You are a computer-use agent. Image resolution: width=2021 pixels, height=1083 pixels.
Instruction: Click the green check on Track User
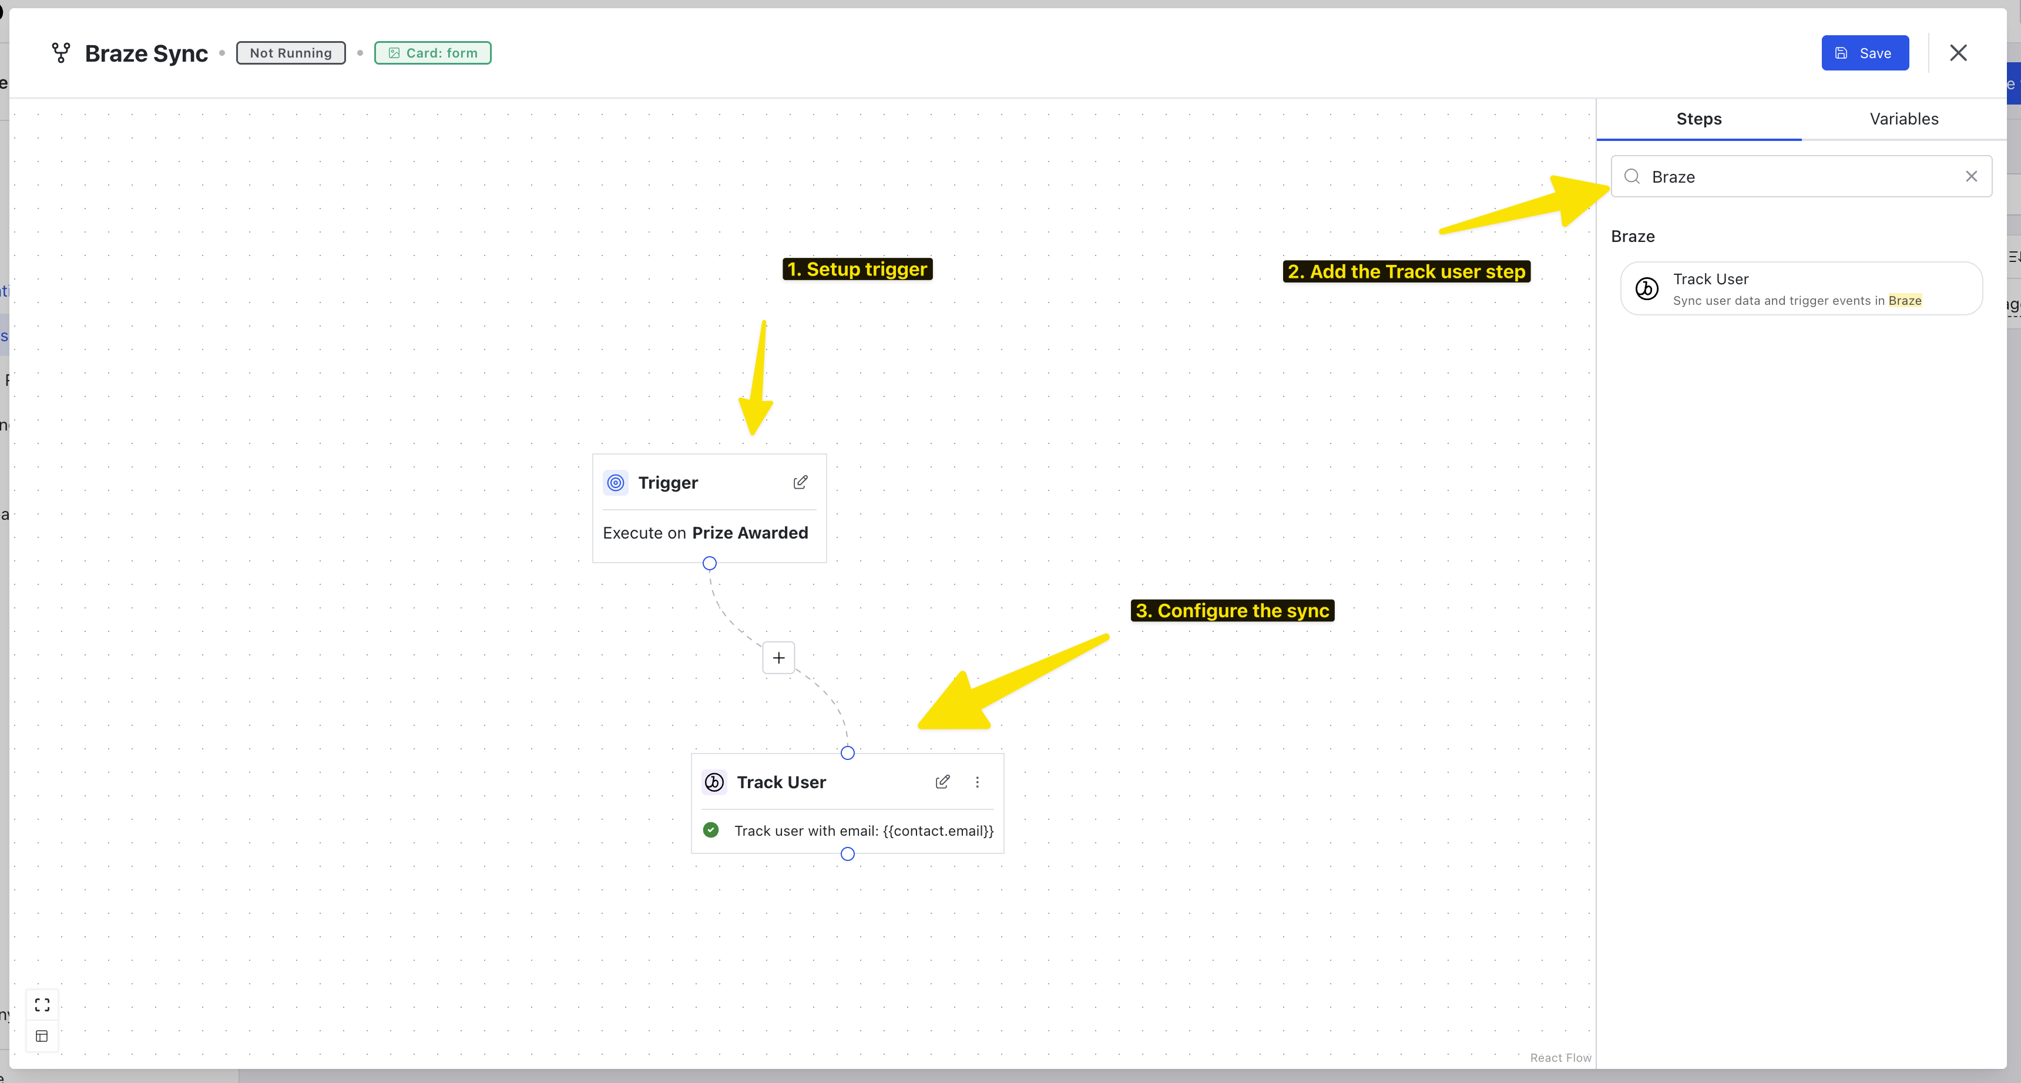pyautogui.click(x=711, y=830)
